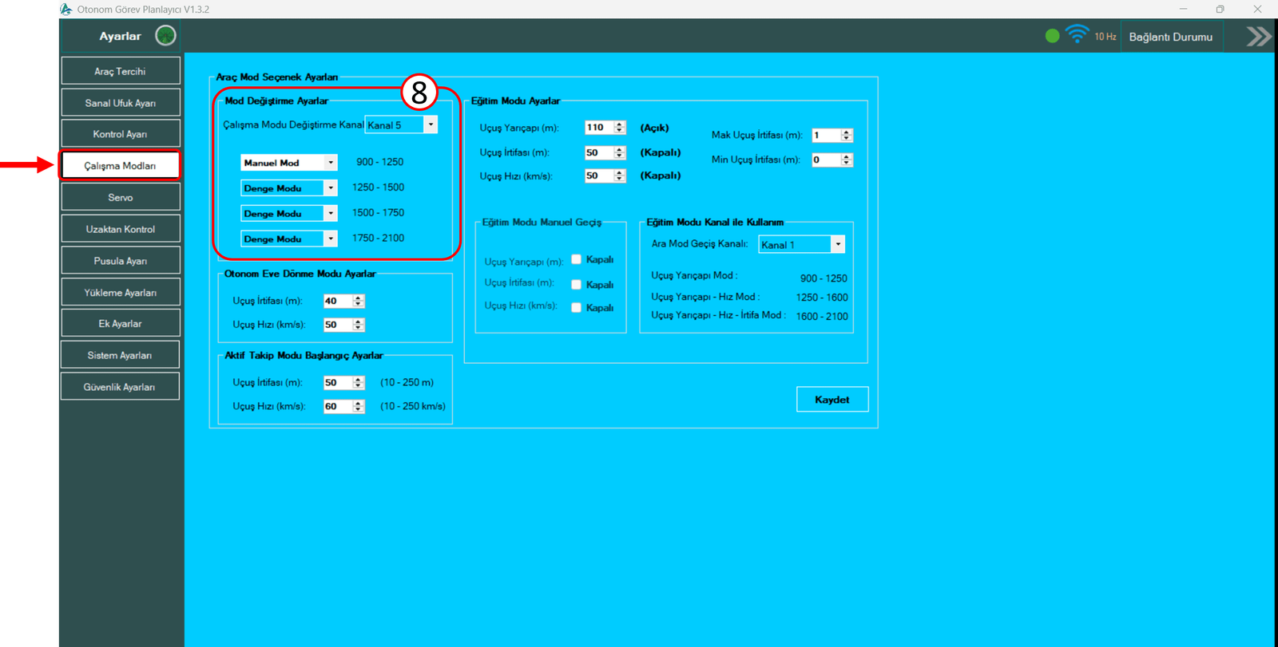This screenshot has width=1278, height=647.
Task: Open the Pusula Ayarı section
Action: (120, 261)
